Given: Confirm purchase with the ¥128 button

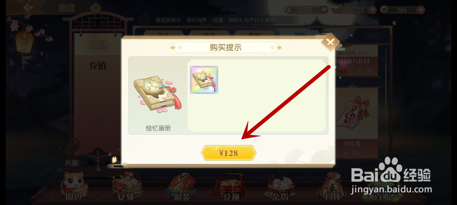Looking at the screenshot, I should point(228,153).
